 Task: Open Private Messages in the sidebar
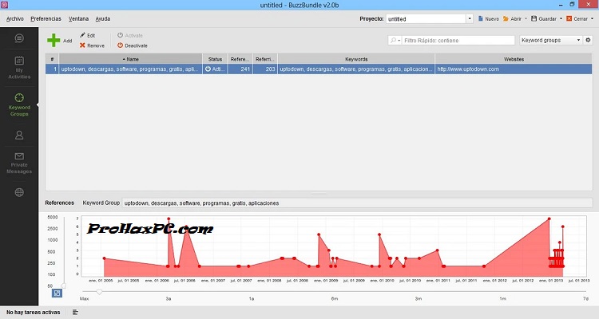pyautogui.click(x=19, y=163)
